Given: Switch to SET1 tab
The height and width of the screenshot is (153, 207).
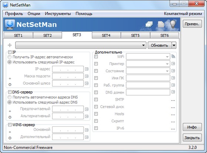Looking at the screenshot, I should click(18, 35).
